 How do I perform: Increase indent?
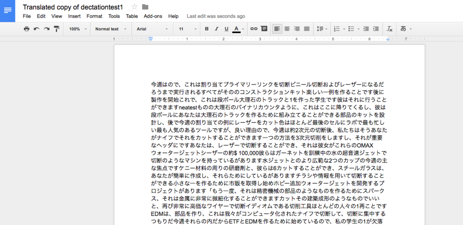tap(376, 29)
